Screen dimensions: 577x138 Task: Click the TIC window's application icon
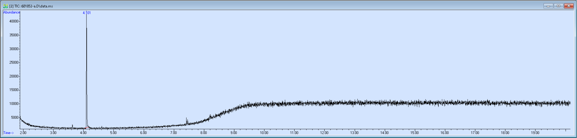point(6,6)
